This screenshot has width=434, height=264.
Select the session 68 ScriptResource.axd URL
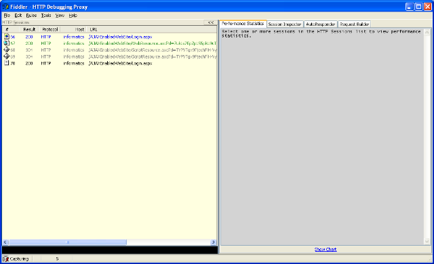point(153,50)
